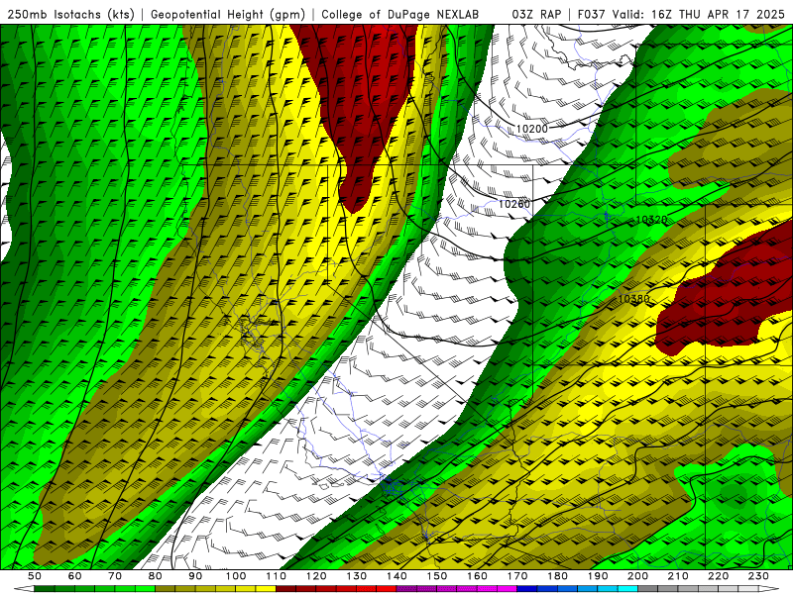793x594 pixels.
Task: Click the "03Z RAP" model run label
Action: (x=536, y=14)
